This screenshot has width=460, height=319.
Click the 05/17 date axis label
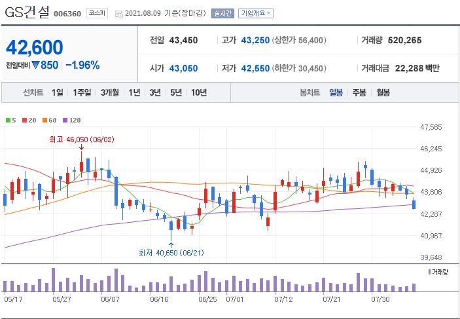pyautogui.click(x=13, y=299)
